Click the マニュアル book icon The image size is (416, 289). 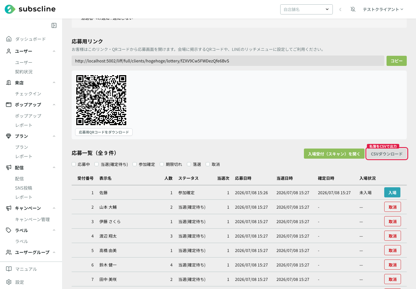(9, 269)
